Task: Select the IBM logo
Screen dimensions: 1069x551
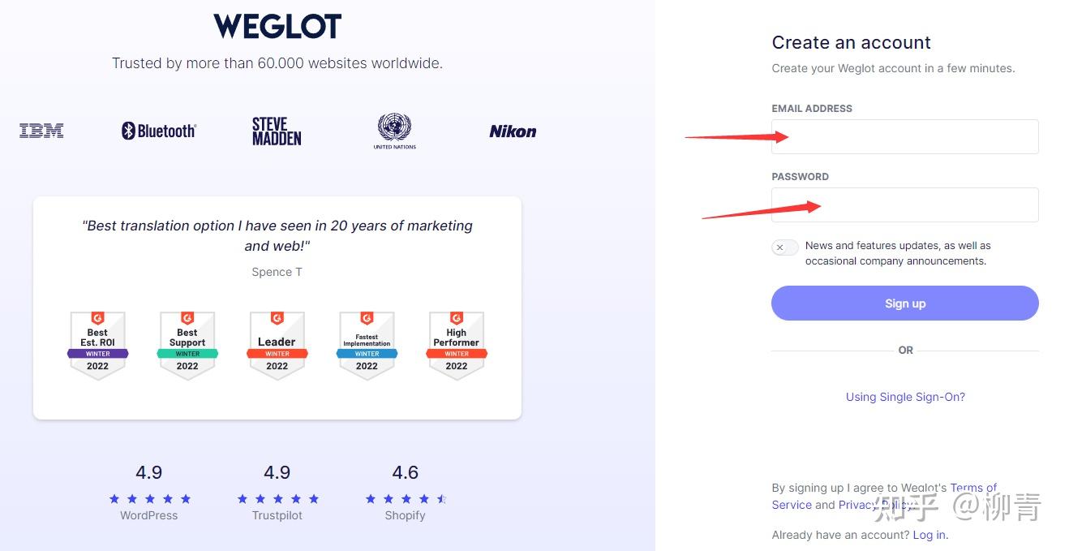Action: point(41,130)
